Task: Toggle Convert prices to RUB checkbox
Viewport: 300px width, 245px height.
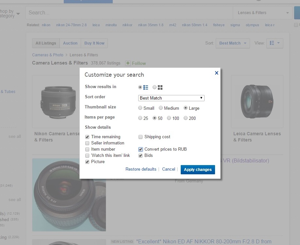Action: pos(141,149)
